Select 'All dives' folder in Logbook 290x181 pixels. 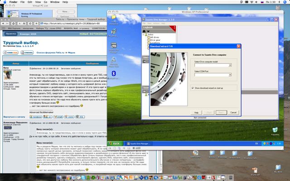point(153,37)
